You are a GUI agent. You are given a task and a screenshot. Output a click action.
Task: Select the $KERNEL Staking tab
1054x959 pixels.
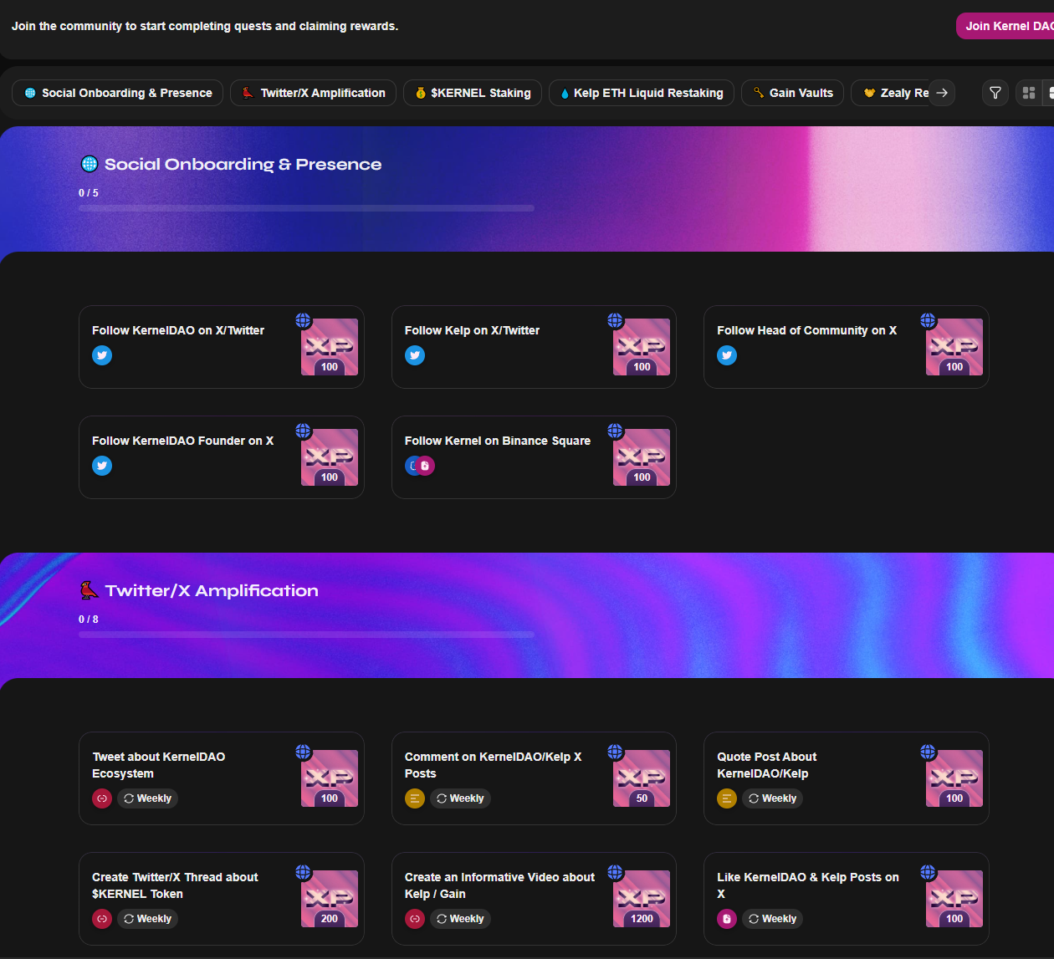(473, 93)
